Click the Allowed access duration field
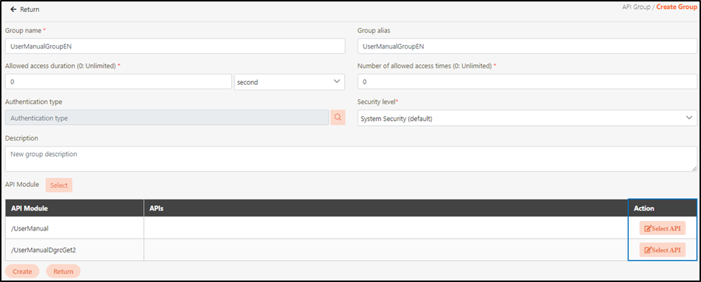The width and height of the screenshot is (701, 282). pyautogui.click(x=118, y=82)
